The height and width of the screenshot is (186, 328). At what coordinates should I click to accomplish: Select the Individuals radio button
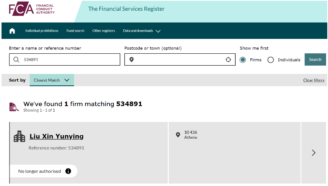(x=271, y=60)
